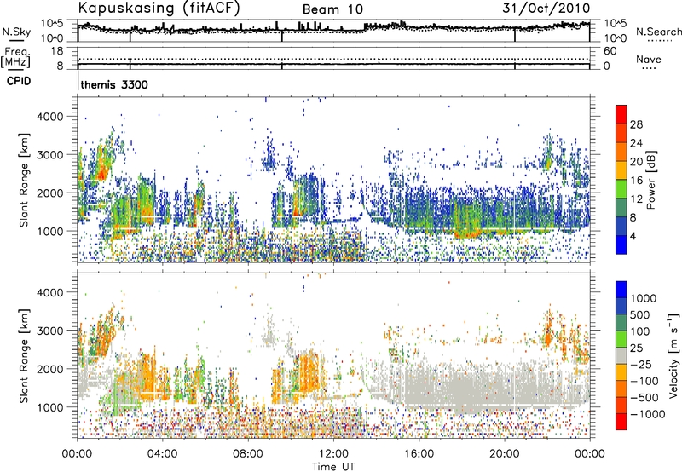Click the '4' power colorbar tick
This screenshot has width=682, height=472.
[633, 236]
